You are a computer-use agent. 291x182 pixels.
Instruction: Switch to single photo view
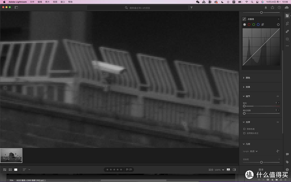(16, 169)
